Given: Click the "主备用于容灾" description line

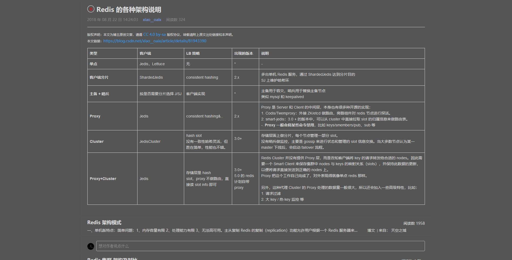Looking at the screenshot, I should 293,91.
